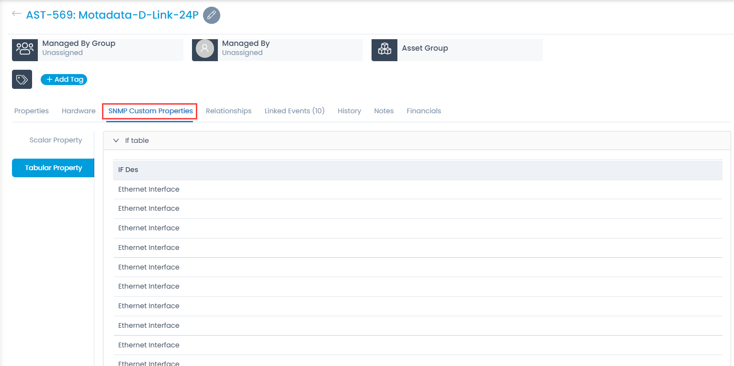Open the Relationships tab
The image size is (734, 366).
(x=228, y=110)
